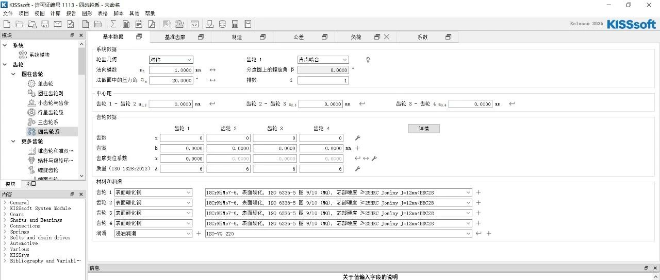Click sizing arrow after 齿轮 1 - 齿轮 2 center distance
The image size is (660, 280).
click(x=212, y=104)
